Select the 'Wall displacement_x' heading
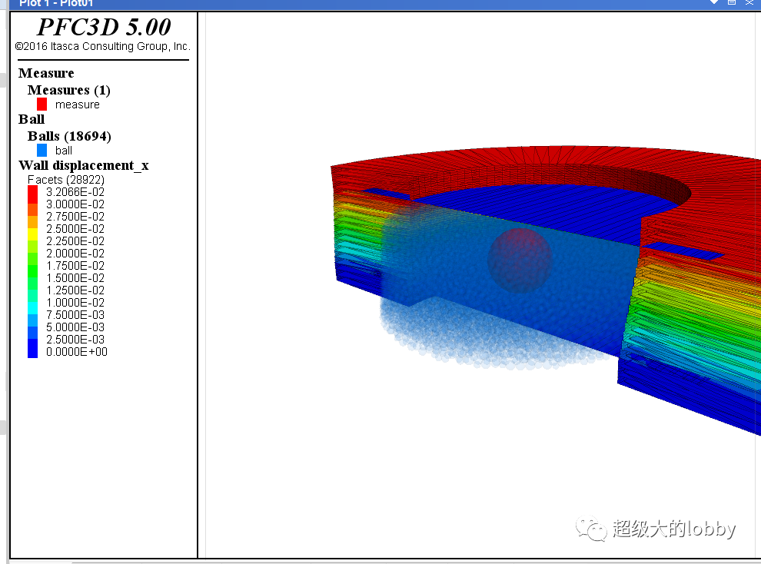 (x=84, y=166)
